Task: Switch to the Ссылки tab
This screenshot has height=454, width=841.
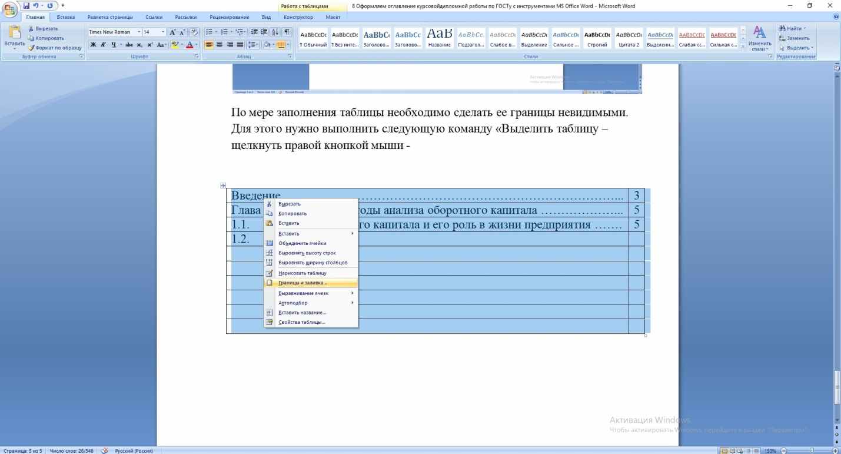Action: [154, 17]
